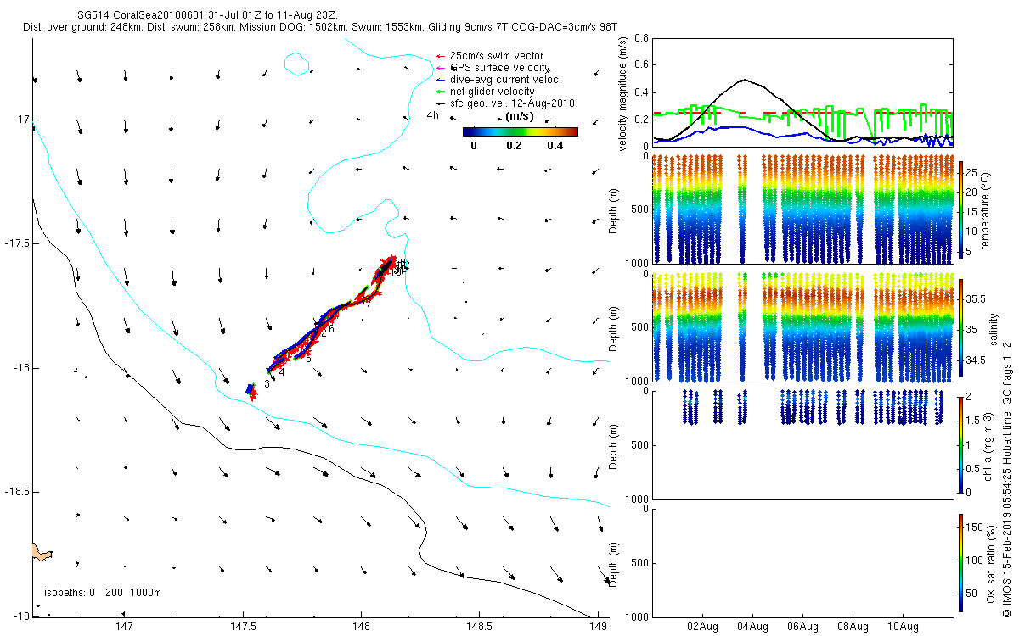Screen dimensions: 1019x636
Task: Click the 148.5 longitude tick label
Action: point(480,628)
